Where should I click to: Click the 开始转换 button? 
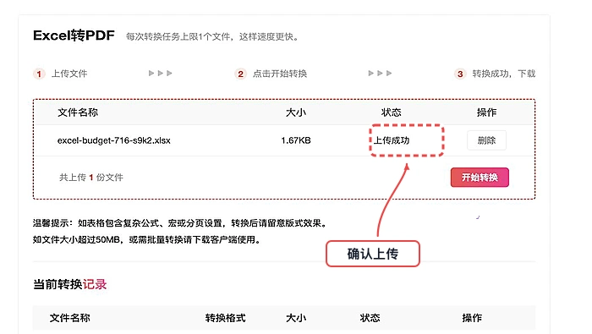point(480,178)
